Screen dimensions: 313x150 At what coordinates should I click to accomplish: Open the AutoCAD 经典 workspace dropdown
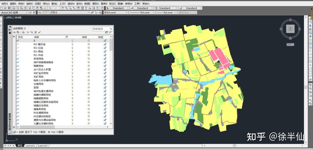[26, 13]
